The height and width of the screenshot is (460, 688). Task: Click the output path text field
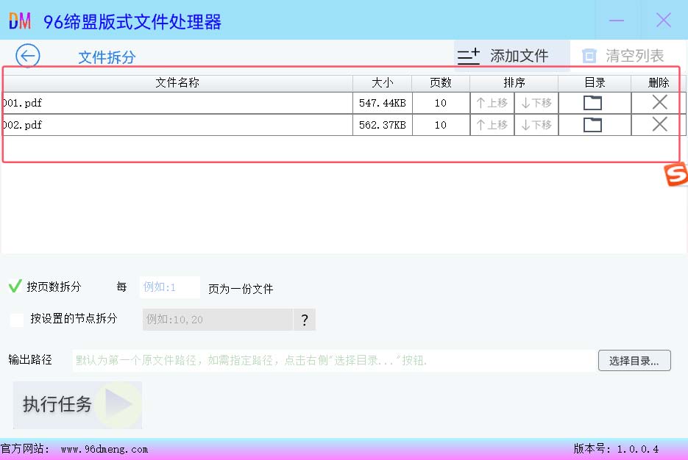pyautogui.click(x=334, y=361)
